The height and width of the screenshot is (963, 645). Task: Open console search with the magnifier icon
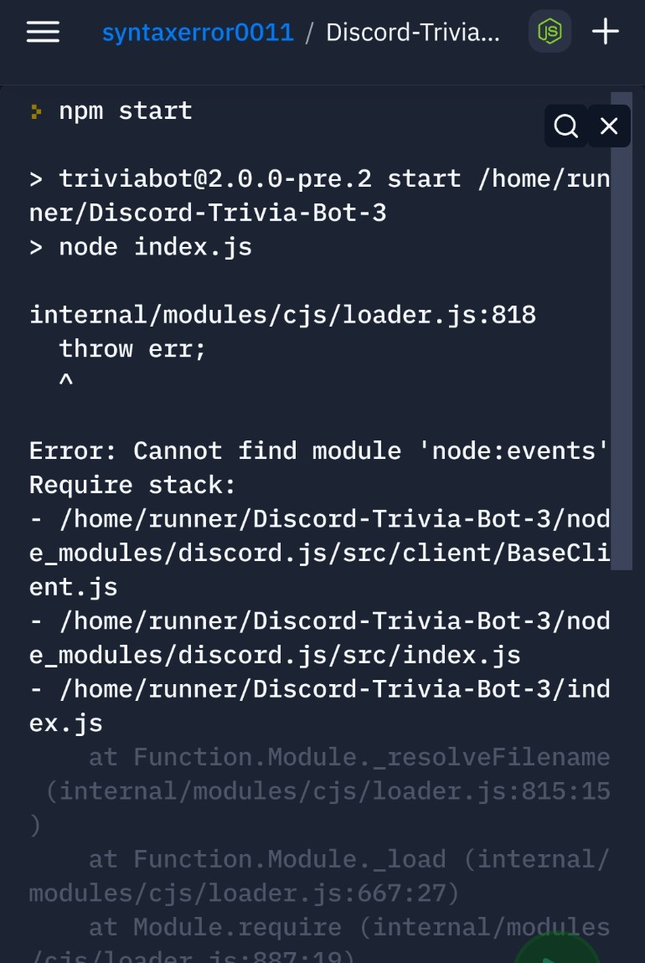point(565,126)
